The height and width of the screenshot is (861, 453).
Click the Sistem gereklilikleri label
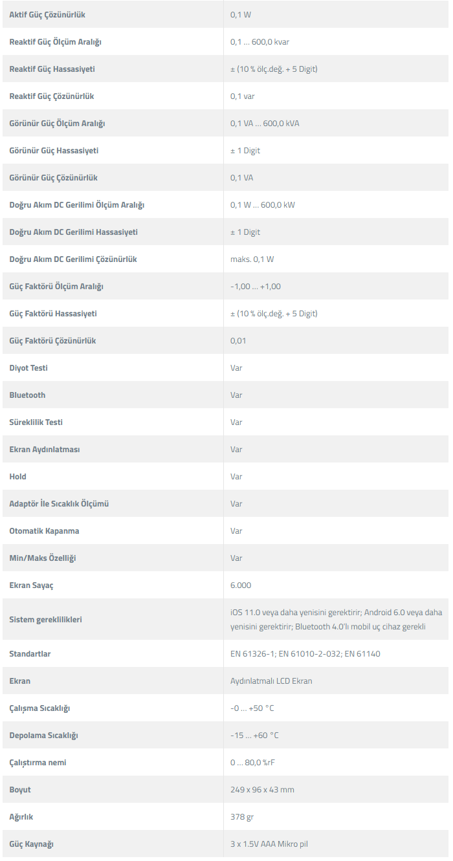coord(45,620)
